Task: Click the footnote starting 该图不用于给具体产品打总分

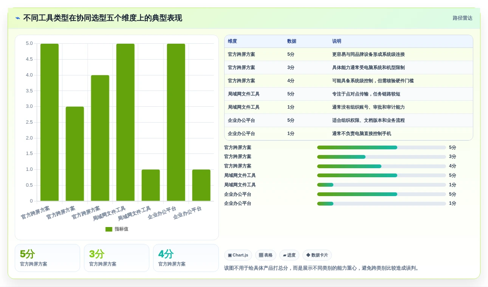Action: (x=322, y=268)
